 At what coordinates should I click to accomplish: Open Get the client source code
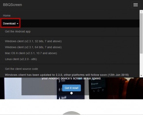pos(22,69)
